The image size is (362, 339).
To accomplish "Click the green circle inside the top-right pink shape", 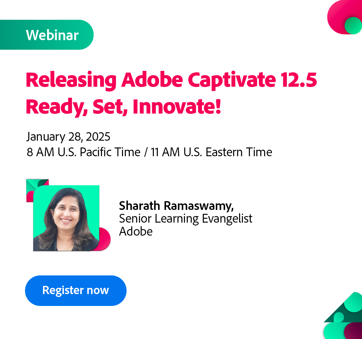I will 353,25.
